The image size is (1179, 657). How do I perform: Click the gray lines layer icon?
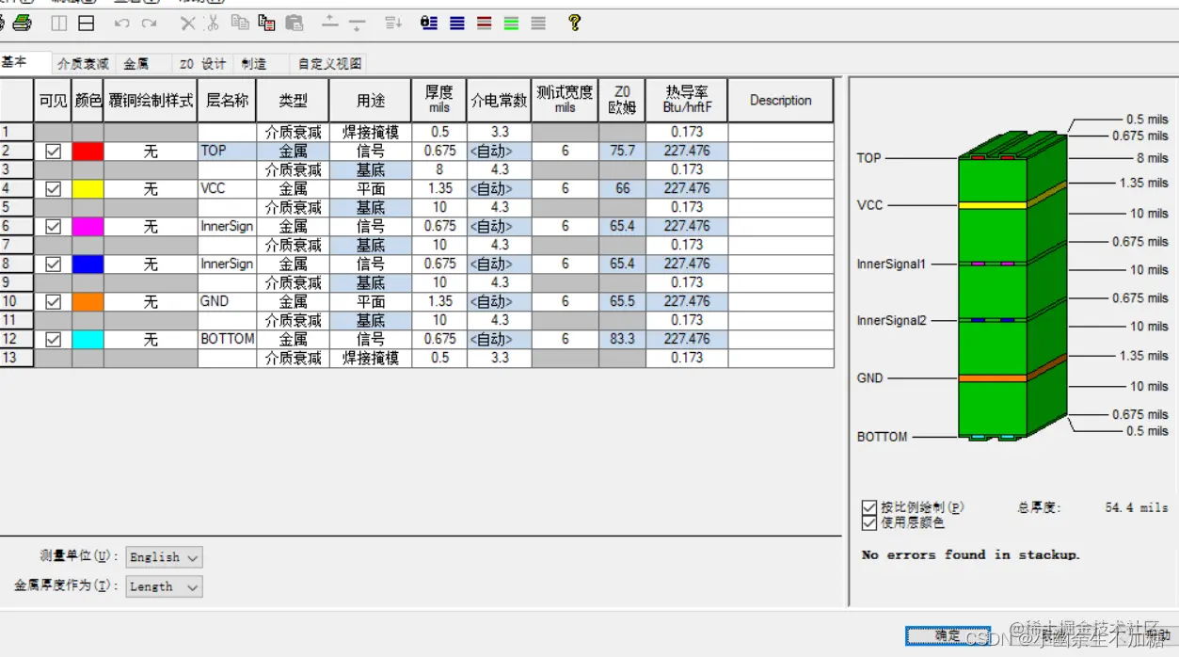(x=538, y=24)
